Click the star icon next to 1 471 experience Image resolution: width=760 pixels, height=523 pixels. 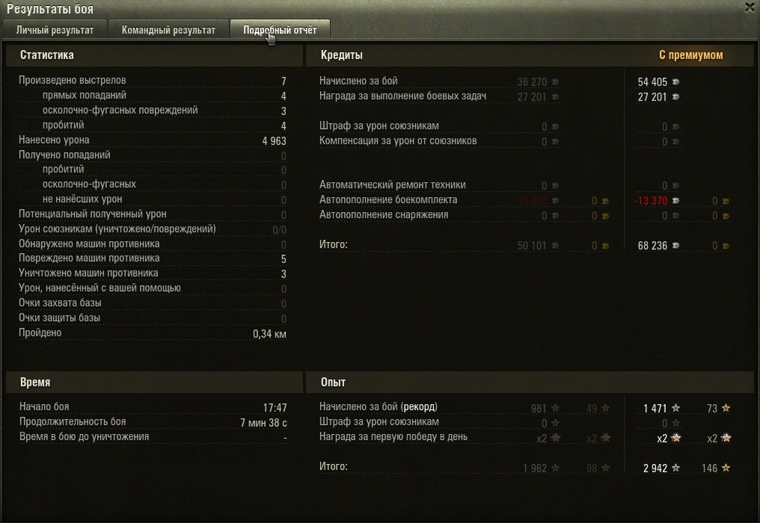click(675, 408)
